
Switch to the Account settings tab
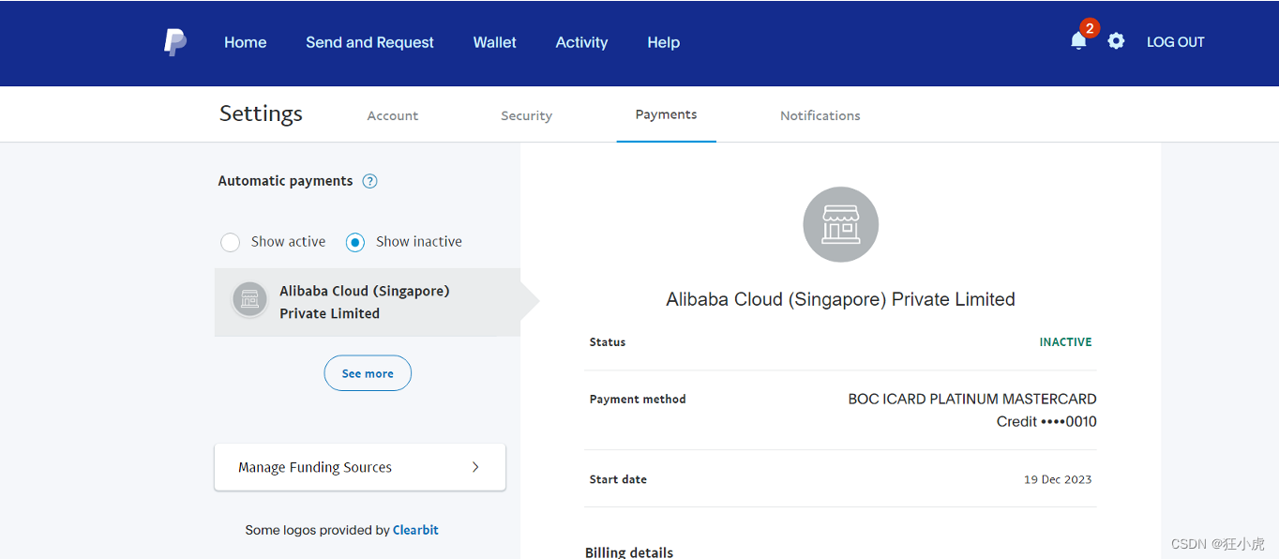pyautogui.click(x=393, y=115)
